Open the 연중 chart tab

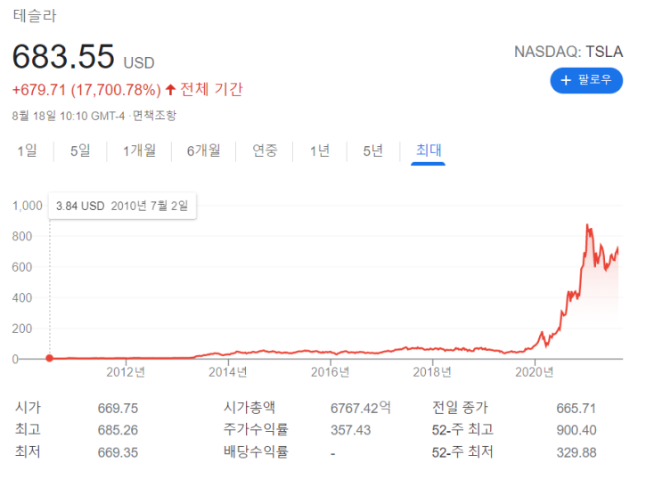pos(265,150)
